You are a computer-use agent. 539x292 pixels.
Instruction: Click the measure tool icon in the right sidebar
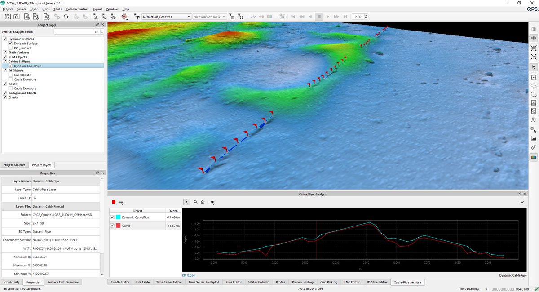point(534,147)
